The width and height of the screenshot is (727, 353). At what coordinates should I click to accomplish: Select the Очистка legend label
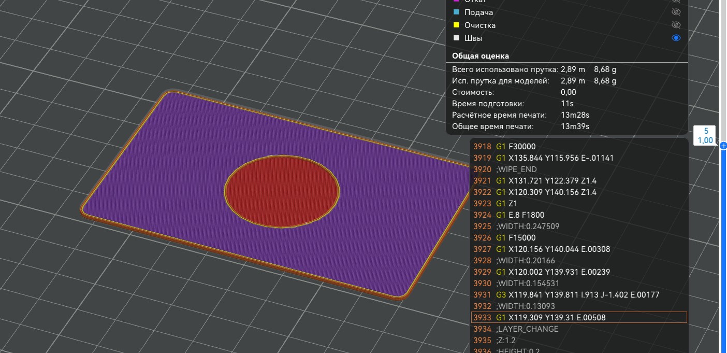[x=480, y=25]
